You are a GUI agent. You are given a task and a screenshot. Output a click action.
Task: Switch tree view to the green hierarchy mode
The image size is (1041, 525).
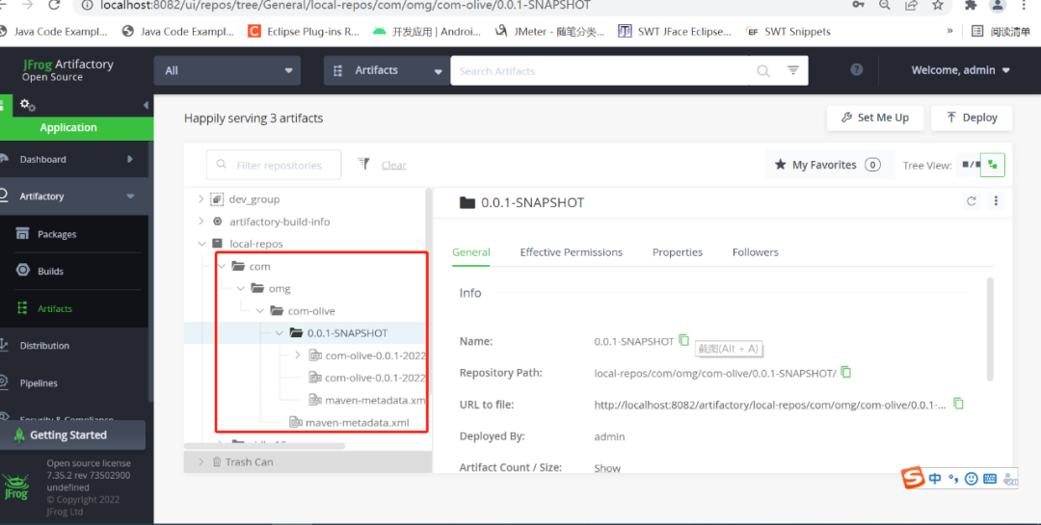[x=993, y=165]
